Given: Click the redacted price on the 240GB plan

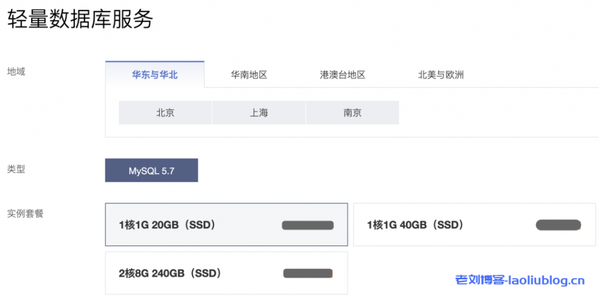Looking at the screenshot, I should (x=308, y=273).
